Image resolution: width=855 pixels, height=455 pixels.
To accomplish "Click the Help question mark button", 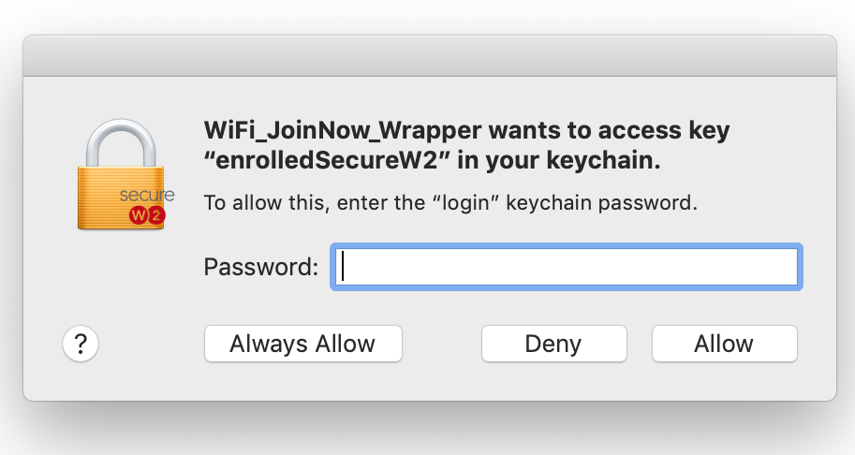I will click(x=81, y=344).
